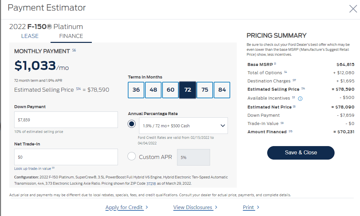Open the View Disclosures link
The width and height of the screenshot is (360, 216).
pyautogui.click(x=193, y=207)
